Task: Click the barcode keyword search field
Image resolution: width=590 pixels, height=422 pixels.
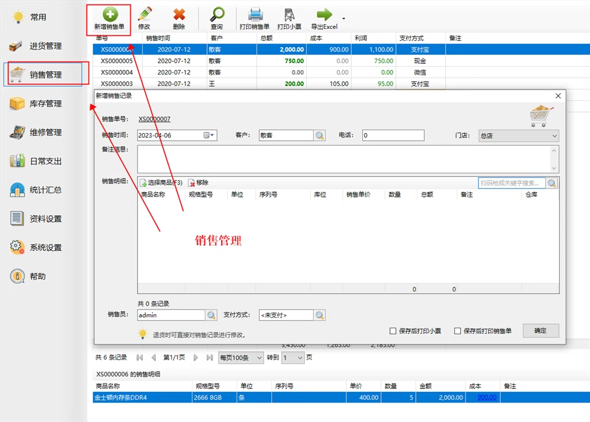Action: 512,183
